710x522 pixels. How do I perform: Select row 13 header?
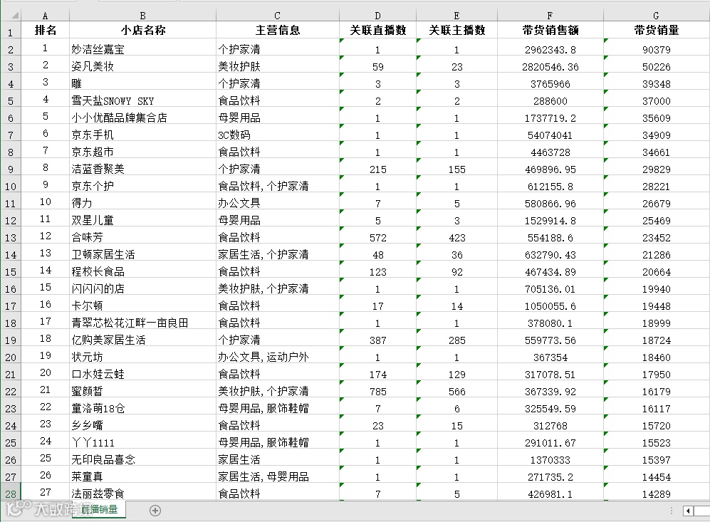(x=11, y=237)
